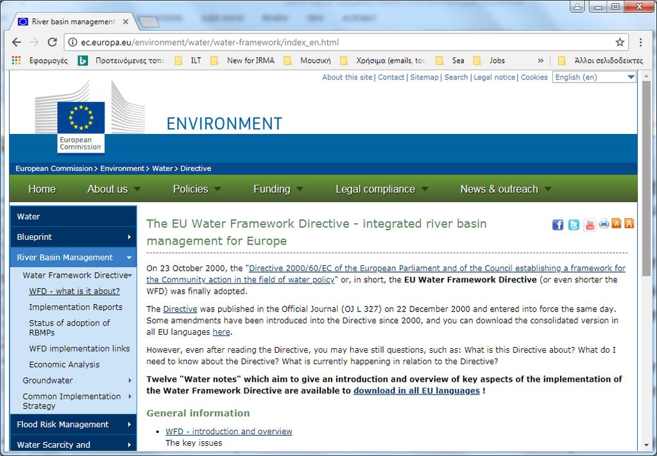Open the Chrome three-dot menu
The image size is (657, 456).
(641, 42)
